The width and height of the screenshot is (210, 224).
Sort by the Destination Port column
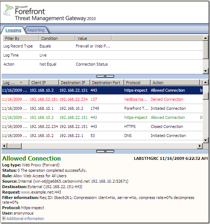107,82
